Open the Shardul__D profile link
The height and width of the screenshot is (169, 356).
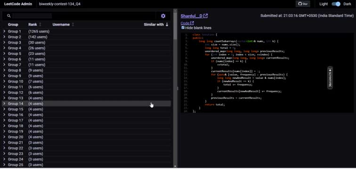[x=191, y=16]
